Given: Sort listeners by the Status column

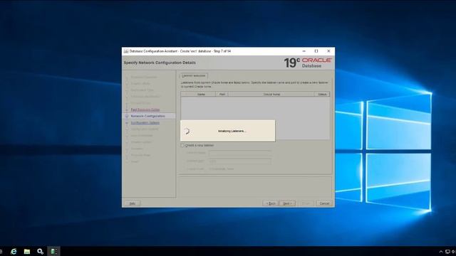Looking at the screenshot, I should pyautogui.click(x=322, y=95).
